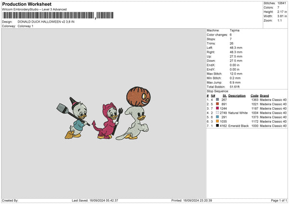This screenshot has width=289, height=204.
Task: Click thread code 1373 in stop row 5
Action: tap(255, 117)
